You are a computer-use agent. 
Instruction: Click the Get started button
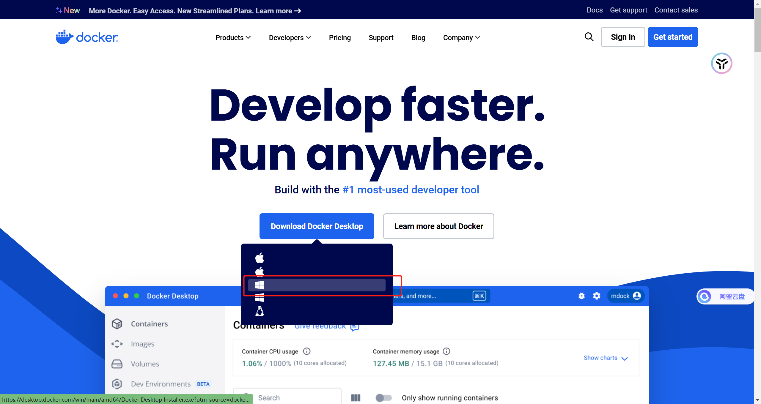(673, 37)
